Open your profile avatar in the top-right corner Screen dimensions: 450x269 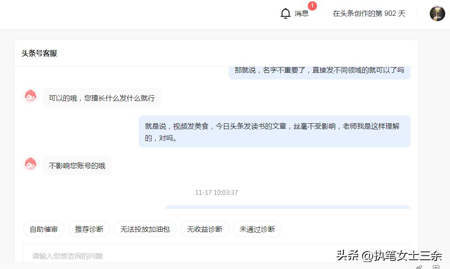tap(437, 13)
